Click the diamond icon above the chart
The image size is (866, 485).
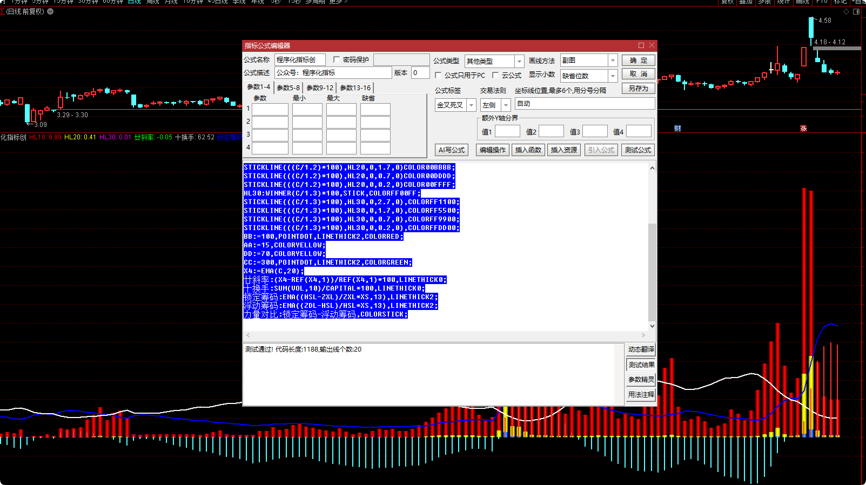tap(846, 11)
